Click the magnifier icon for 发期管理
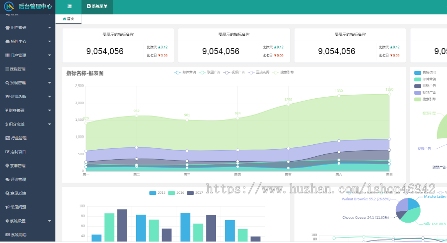This screenshot has width=447, height=243. click(7, 83)
